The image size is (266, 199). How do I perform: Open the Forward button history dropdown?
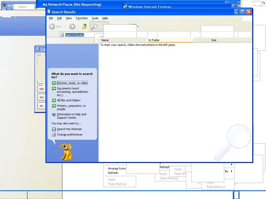78,26
